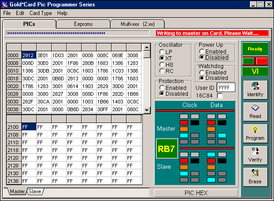Viewport: 274px width, 201px height.
Task: Click the scroll down arrow of code grid
Action: tap(147, 110)
